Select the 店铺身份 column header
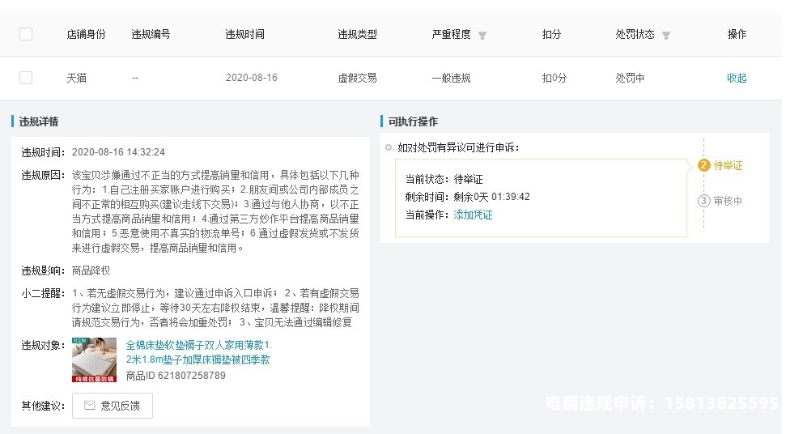This screenshot has height=434, width=786. (86, 35)
